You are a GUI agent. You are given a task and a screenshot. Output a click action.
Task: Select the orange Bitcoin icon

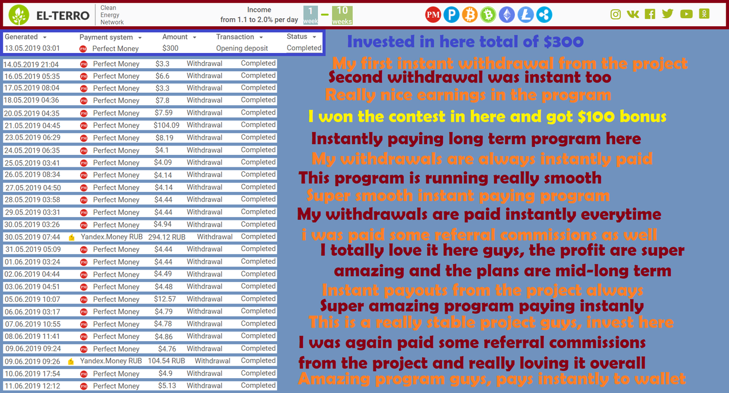470,15
